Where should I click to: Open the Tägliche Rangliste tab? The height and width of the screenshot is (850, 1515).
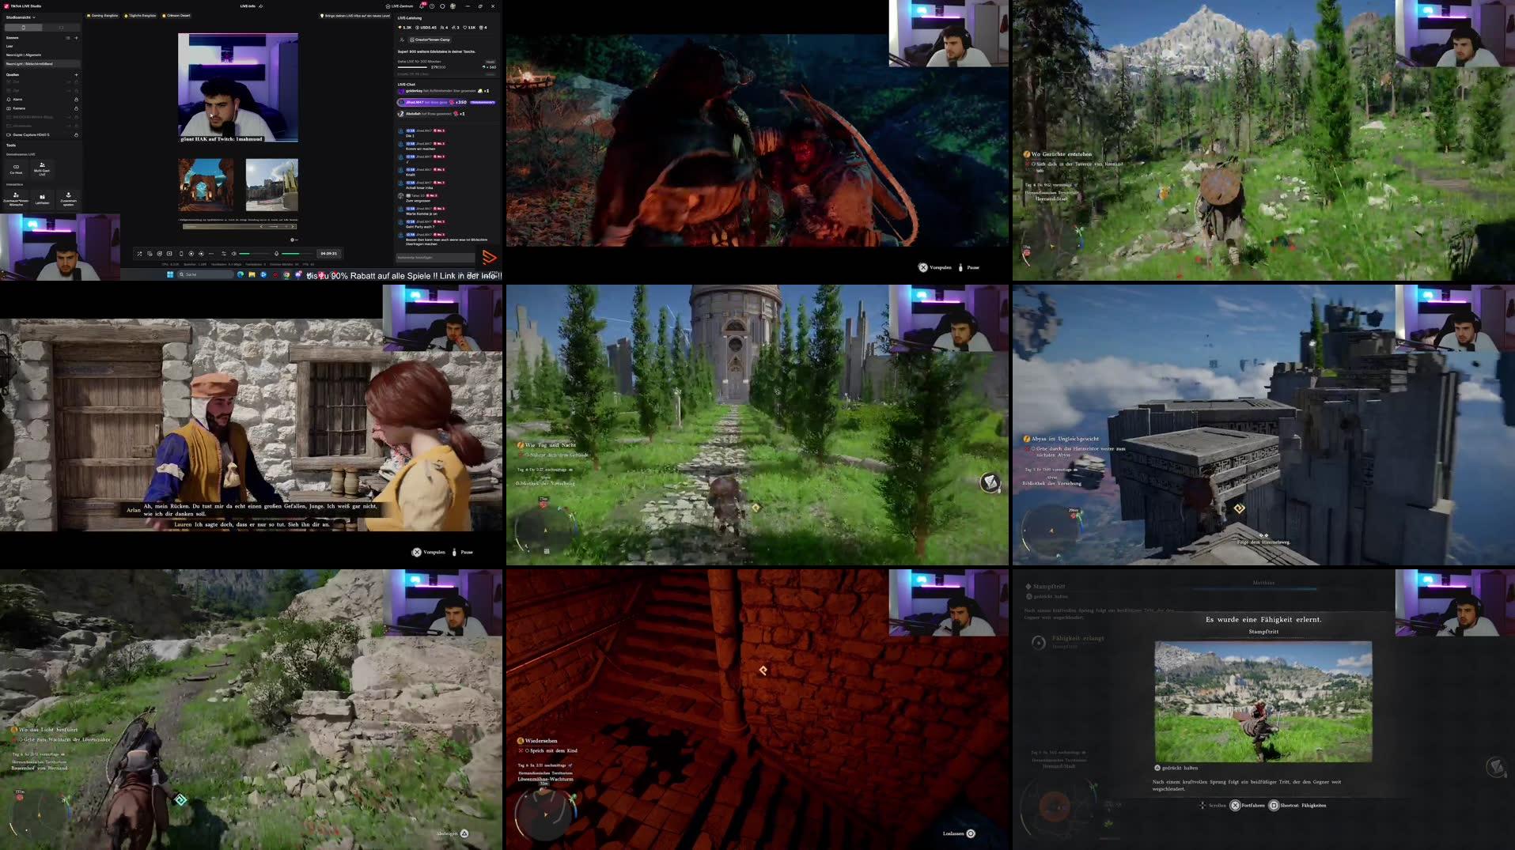[x=140, y=16]
